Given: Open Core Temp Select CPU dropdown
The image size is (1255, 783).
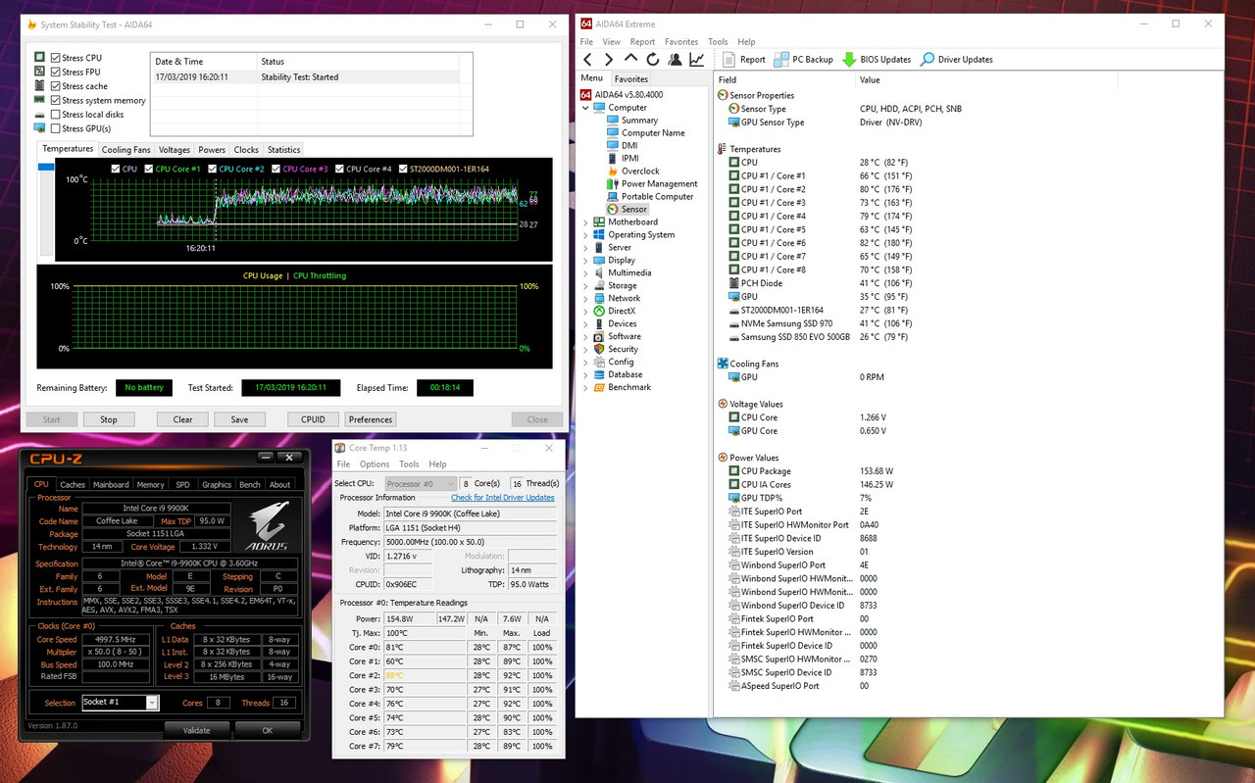Looking at the screenshot, I should coord(420,484).
